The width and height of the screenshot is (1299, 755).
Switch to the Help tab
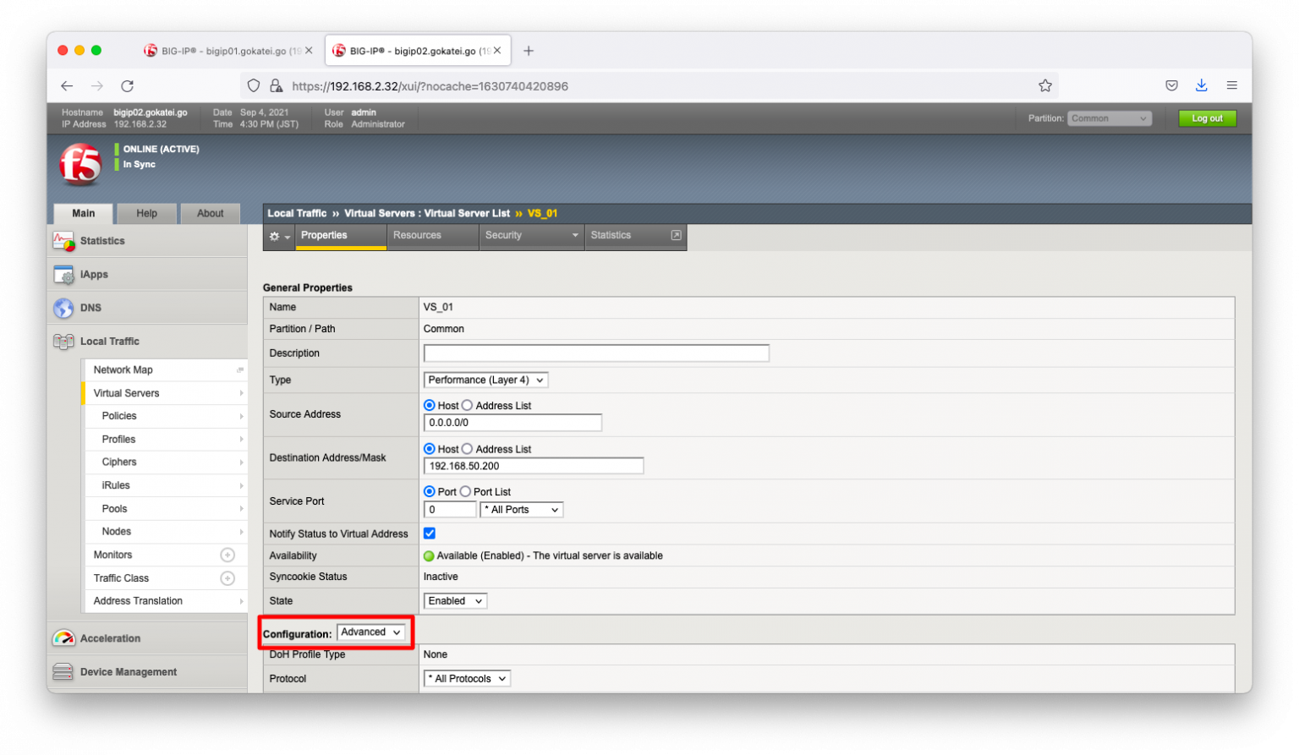point(146,214)
